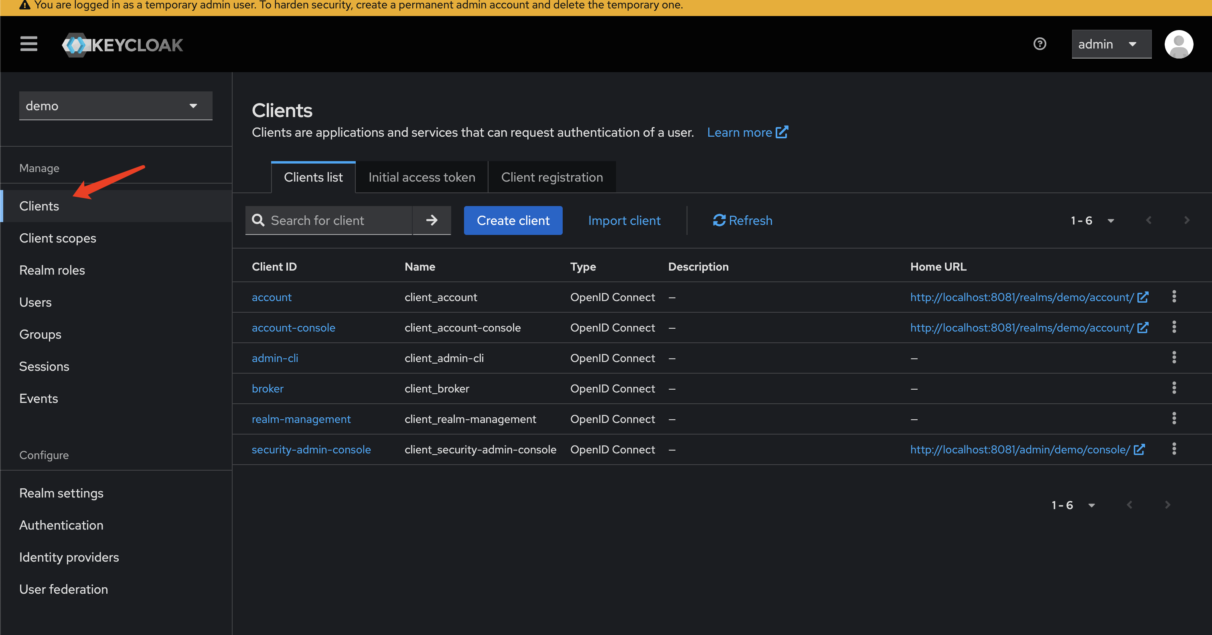Click the client_realm-management name cell
Screen dimensions: 1212x635
coord(470,419)
